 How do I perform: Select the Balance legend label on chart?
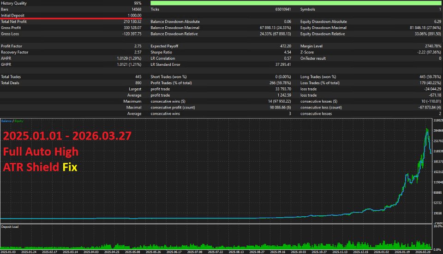tap(6, 121)
